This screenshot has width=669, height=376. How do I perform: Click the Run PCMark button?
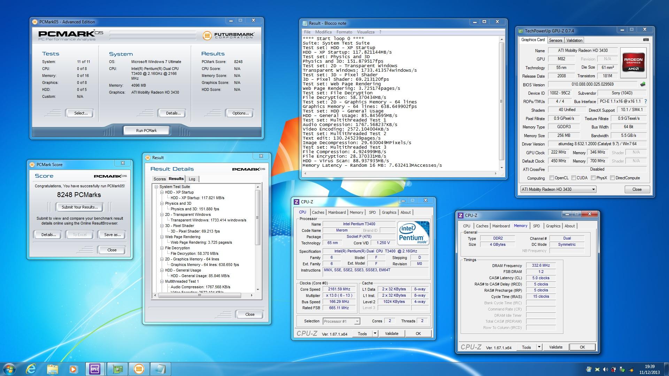point(146,131)
